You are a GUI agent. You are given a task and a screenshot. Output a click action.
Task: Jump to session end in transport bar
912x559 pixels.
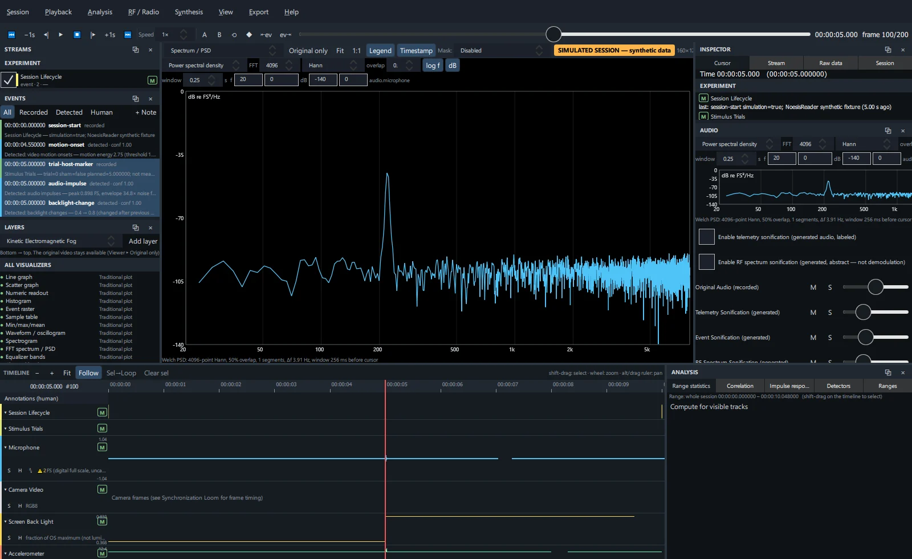tap(128, 35)
